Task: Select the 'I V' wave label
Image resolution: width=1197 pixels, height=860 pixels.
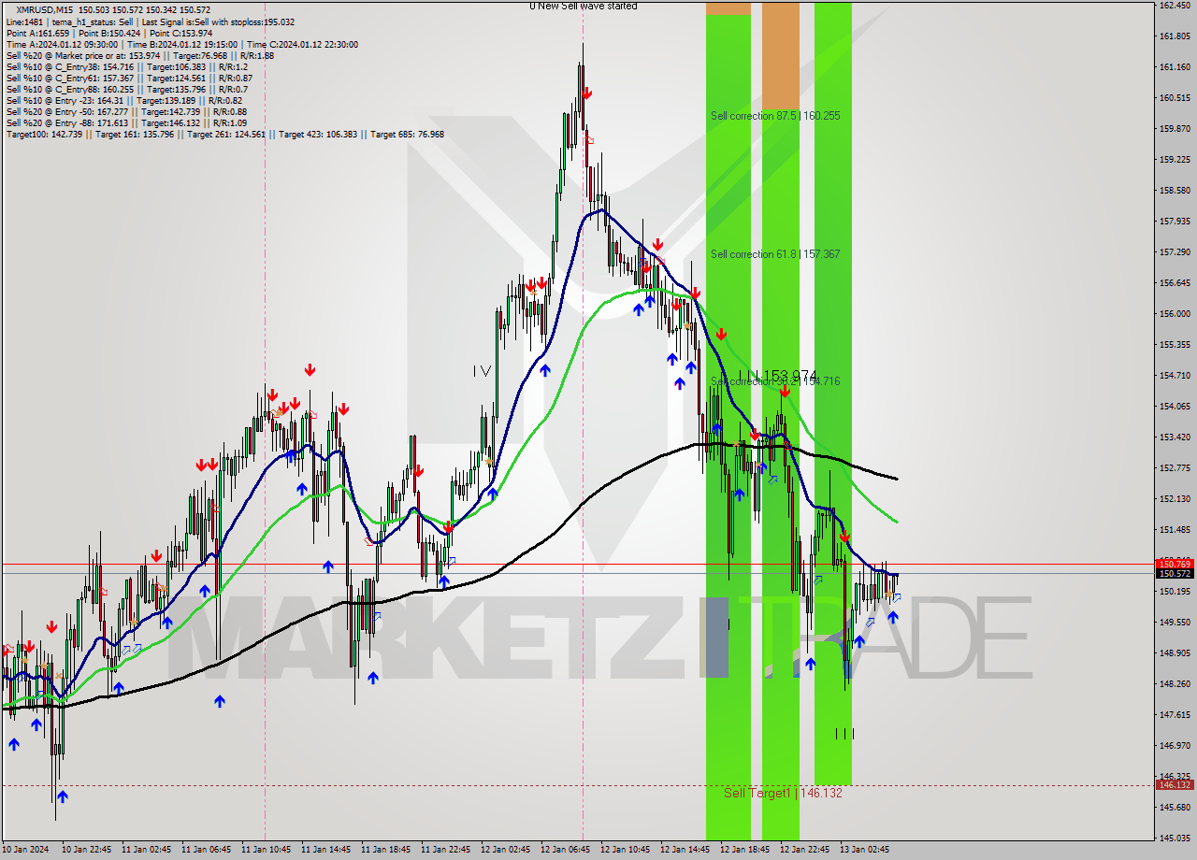Action: pos(482,371)
